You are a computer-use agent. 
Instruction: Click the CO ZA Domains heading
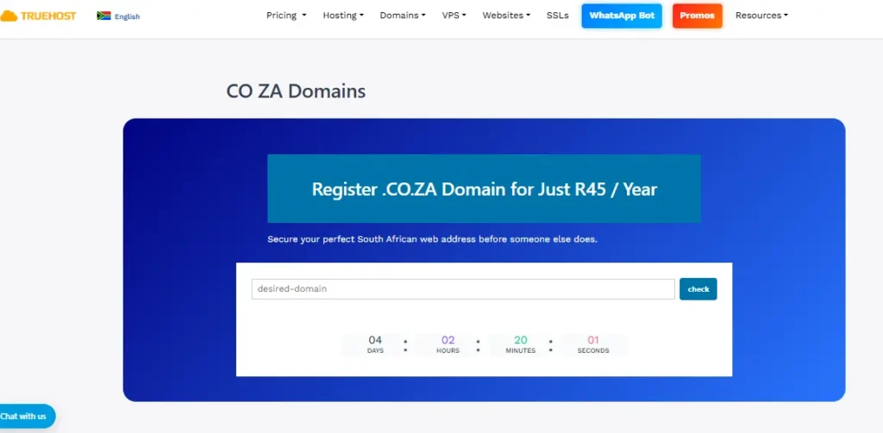pyautogui.click(x=296, y=91)
